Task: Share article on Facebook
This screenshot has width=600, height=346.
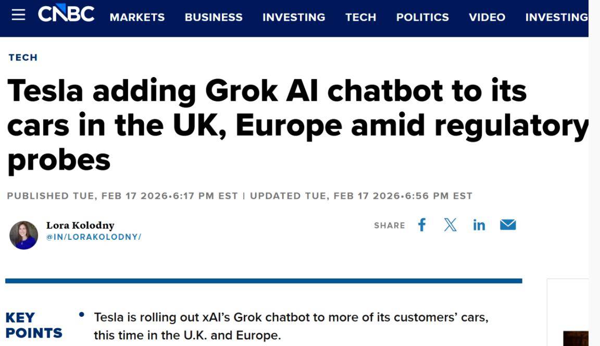Action: [x=422, y=225]
